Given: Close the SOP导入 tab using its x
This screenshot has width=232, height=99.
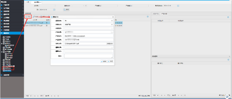Looking at the screenshot, I should coord(41,2).
